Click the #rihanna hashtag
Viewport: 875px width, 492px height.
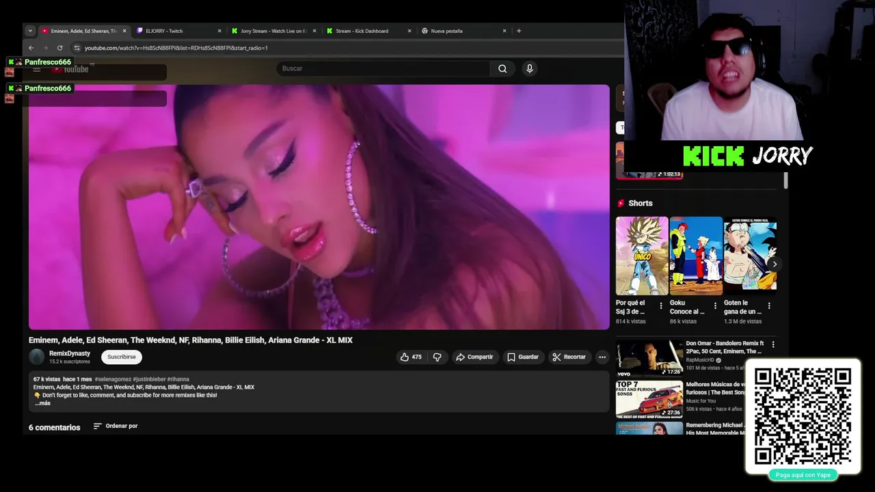[x=178, y=379]
